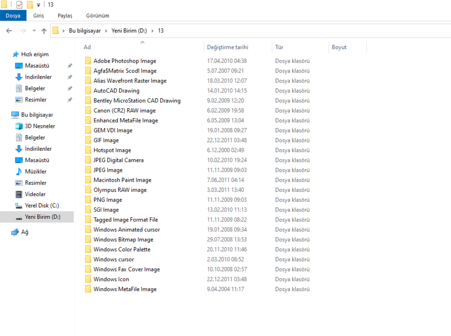Click the date 17.04.2010 04:38
Screen dimensions: 451x336
227,61
